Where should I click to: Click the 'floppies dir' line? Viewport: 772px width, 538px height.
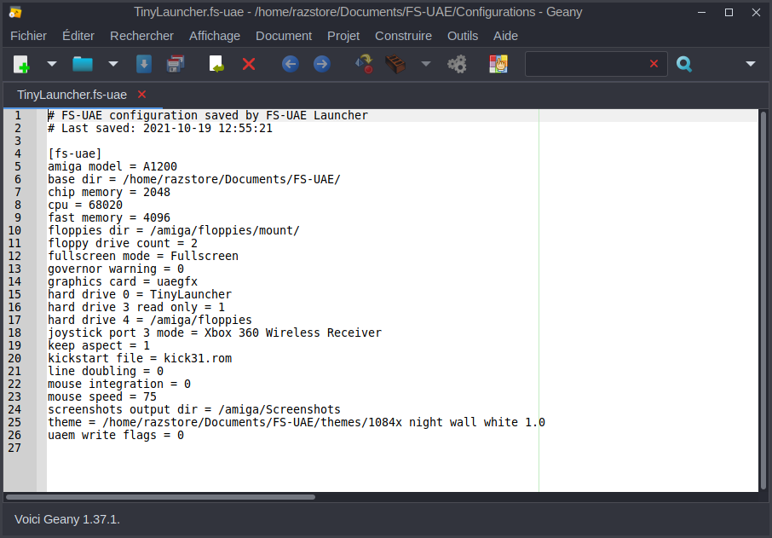point(174,230)
